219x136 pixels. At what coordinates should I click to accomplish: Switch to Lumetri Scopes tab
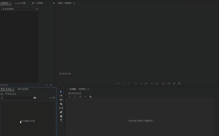(20, 3)
